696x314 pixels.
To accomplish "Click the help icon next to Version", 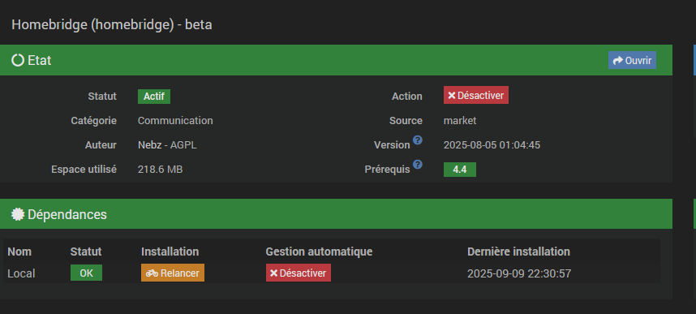I will [417, 140].
